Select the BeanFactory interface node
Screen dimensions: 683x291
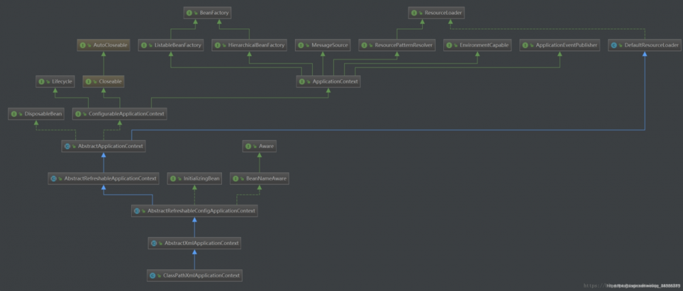pos(207,13)
